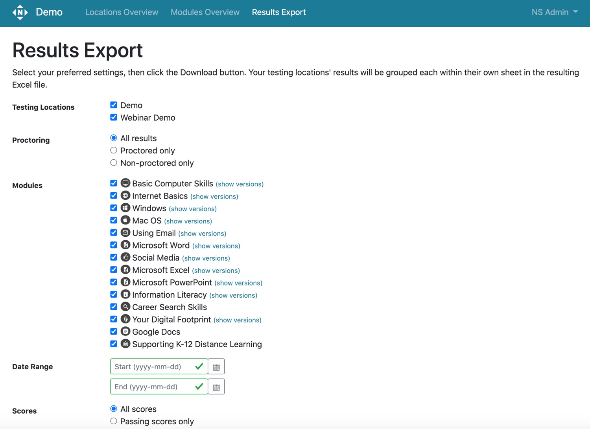
Task: Show versions for Windows
Action: click(x=193, y=209)
